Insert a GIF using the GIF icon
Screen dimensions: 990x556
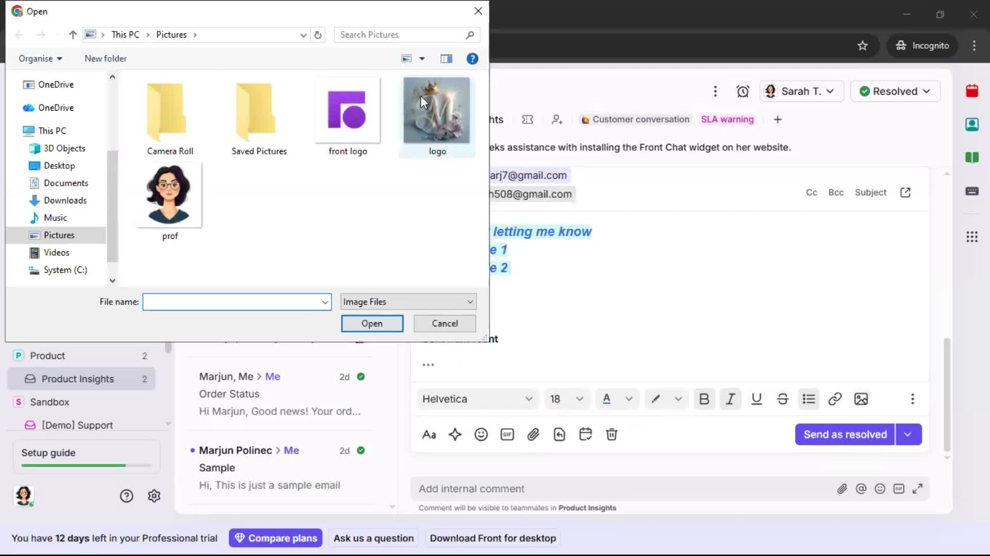coord(507,434)
